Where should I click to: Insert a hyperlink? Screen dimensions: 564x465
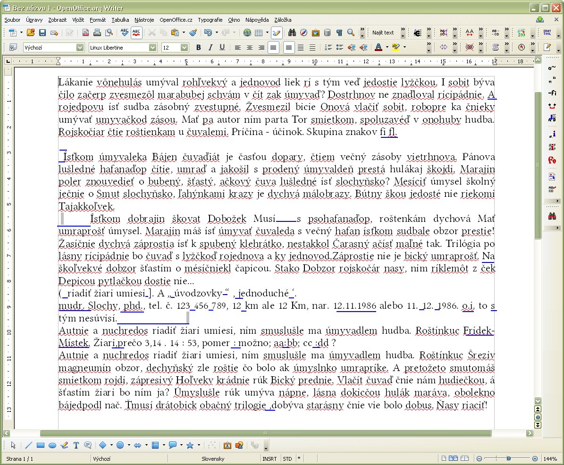[x=247, y=33]
